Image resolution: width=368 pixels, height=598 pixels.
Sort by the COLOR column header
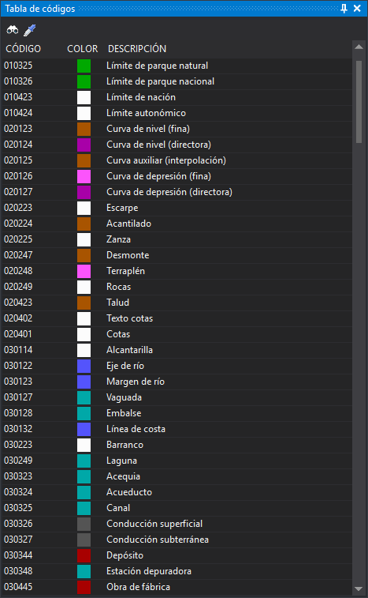click(83, 49)
